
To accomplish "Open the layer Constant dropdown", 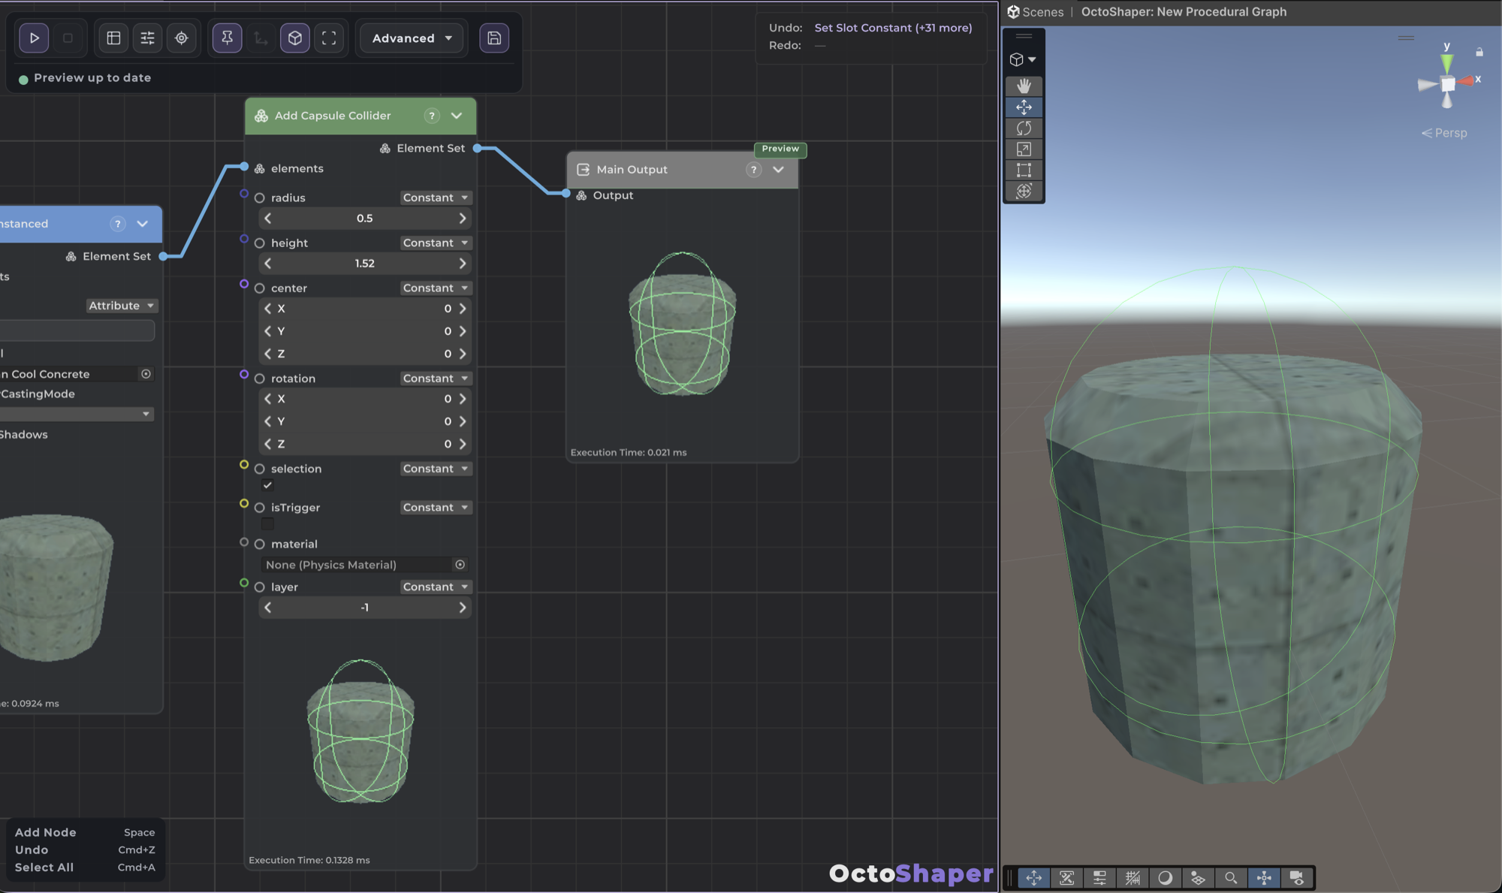I will 436,587.
